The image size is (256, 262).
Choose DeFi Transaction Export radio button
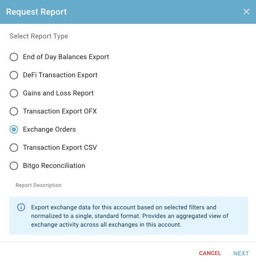14,75
